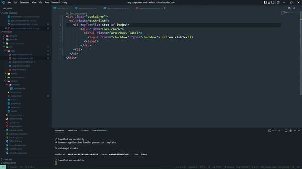Maximize the terminal panel size
The width and height of the screenshot is (302, 169).
pos(295,131)
